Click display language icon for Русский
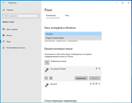This screenshot has width=132, height=103. [91, 84]
